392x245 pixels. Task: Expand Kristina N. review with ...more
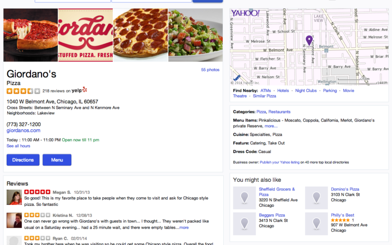(182, 227)
